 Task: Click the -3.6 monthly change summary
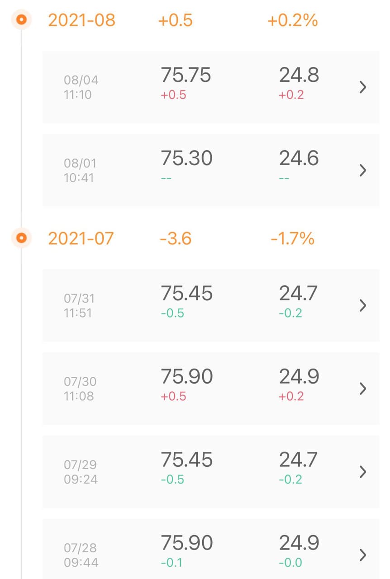click(x=176, y=238)
